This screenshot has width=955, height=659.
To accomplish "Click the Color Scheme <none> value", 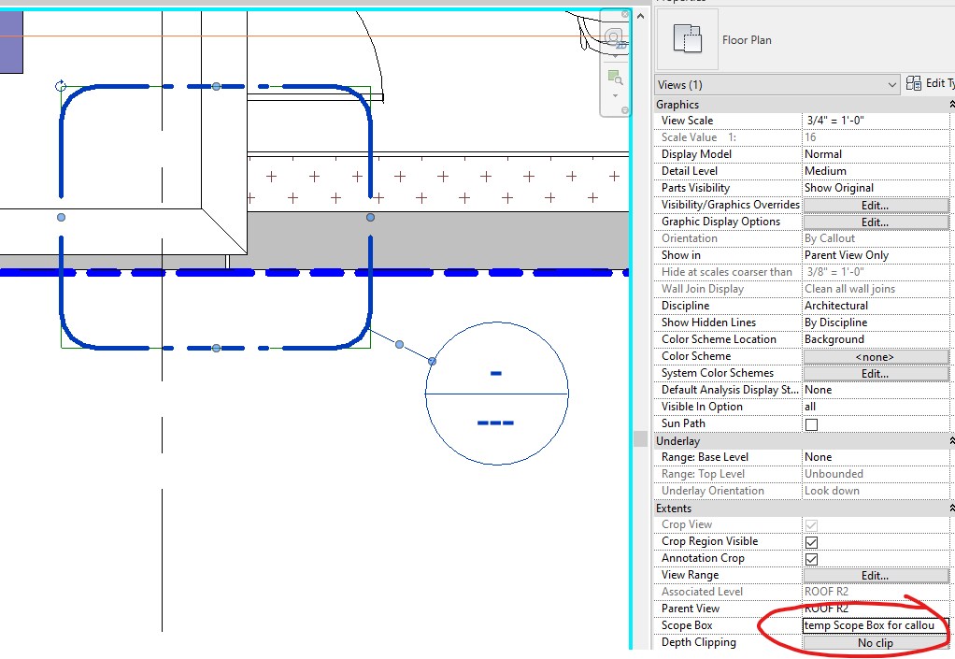I will click(x=875, y=355).
